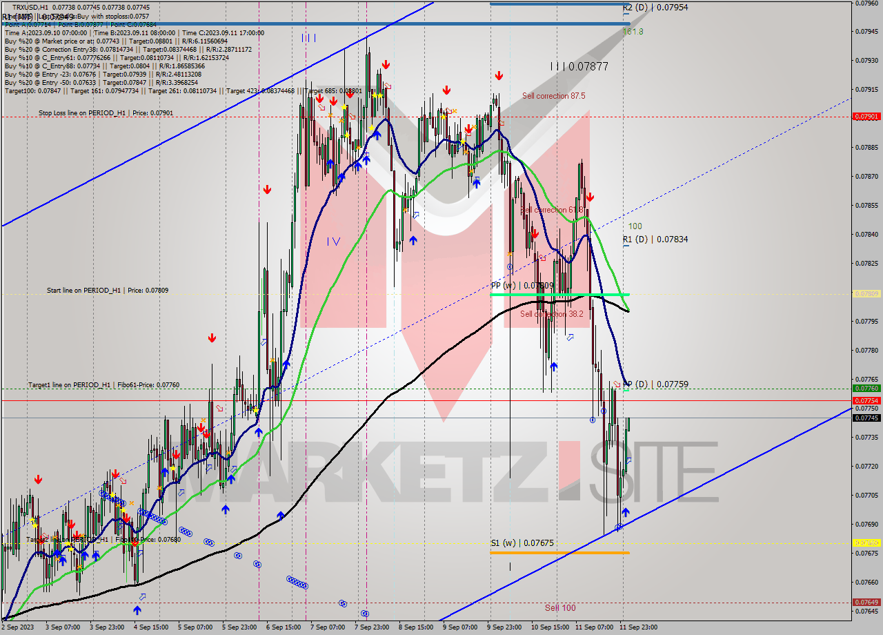
Task: Click the '6 Sep 15:00' time axis label
Action: pos(283,627)
